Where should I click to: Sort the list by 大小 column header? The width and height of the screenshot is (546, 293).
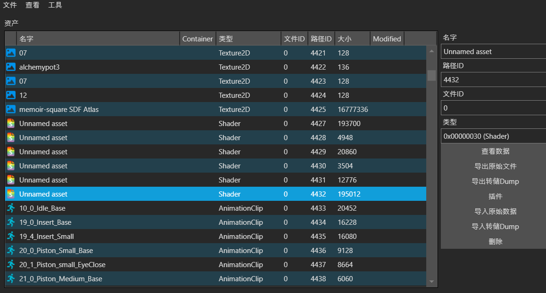352,39
